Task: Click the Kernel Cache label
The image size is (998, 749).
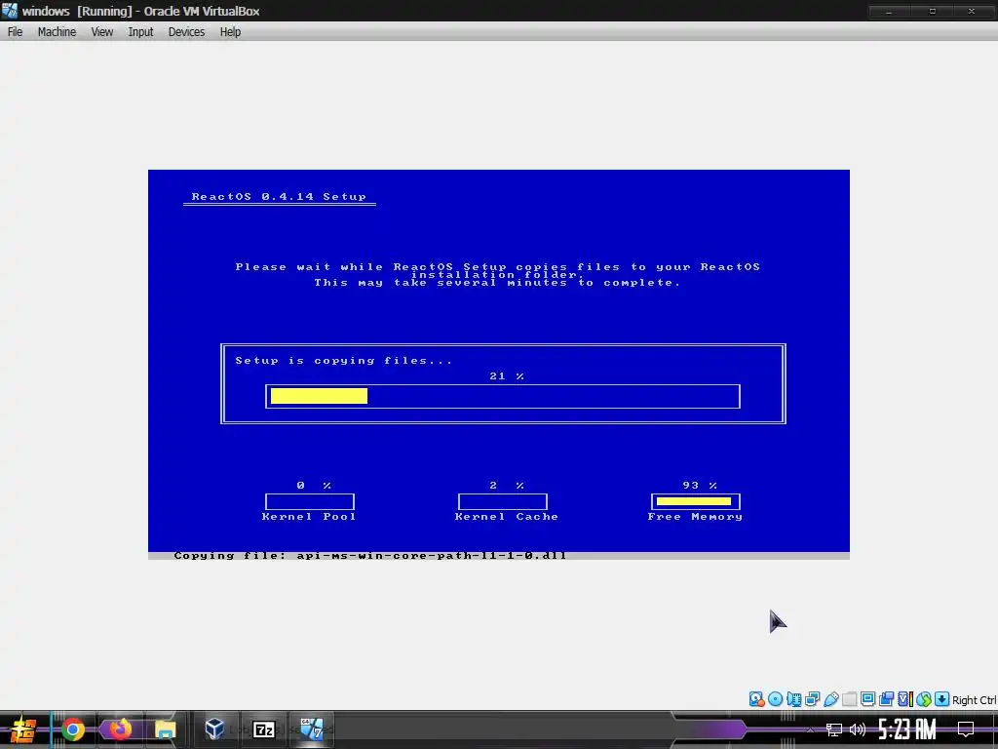Action: tap(506, 517)
